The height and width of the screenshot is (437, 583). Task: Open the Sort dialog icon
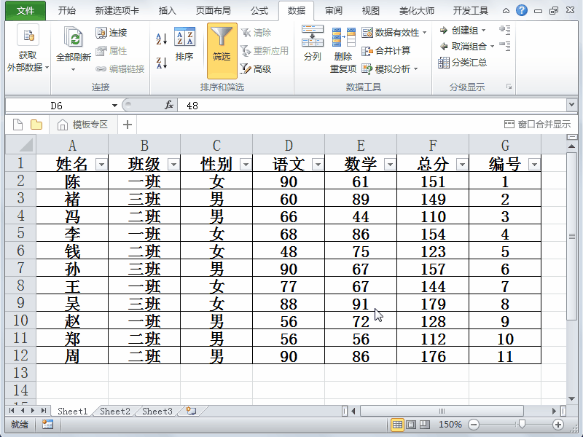(184, 36)
